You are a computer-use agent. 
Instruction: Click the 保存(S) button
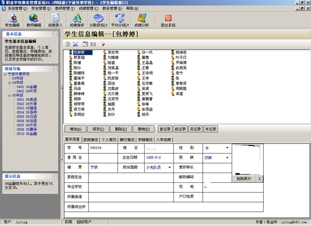(x=98, y=129)
